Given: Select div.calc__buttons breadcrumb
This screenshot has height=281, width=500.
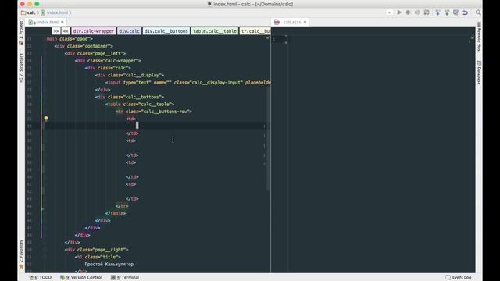Looking at the screenshot, I should (166, 31).
